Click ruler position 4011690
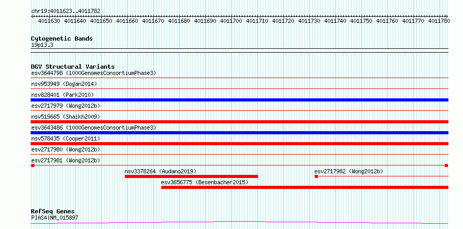Image resolution: width=463 pixels, height=229 pixels. click(205, 21)
